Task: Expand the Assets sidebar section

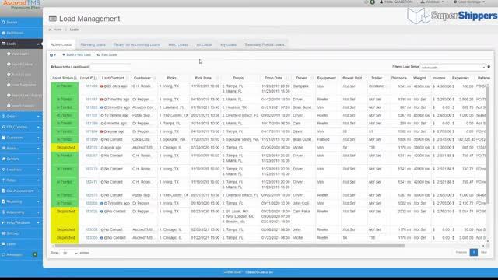Action: (x=21, y=149)
